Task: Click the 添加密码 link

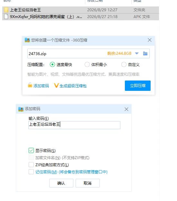Action: click(41, 86)
